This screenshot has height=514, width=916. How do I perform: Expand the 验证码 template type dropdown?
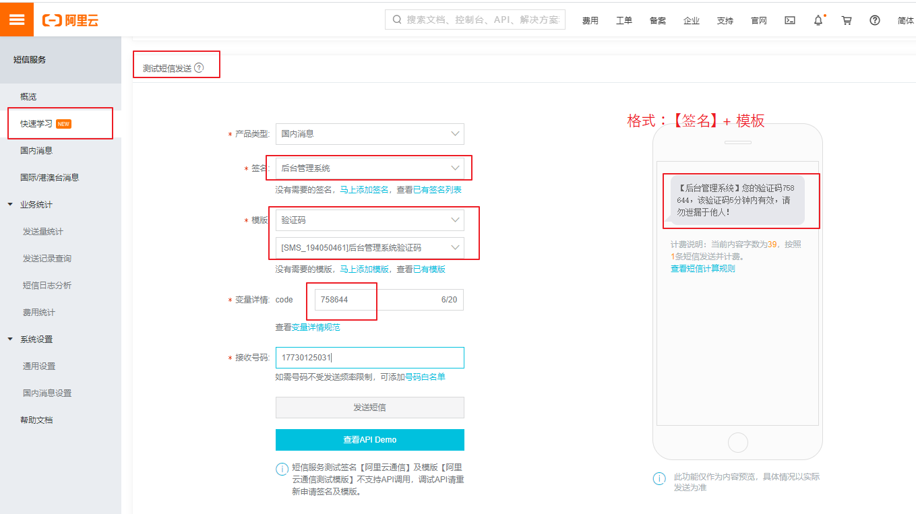click(x=369, y=220)
